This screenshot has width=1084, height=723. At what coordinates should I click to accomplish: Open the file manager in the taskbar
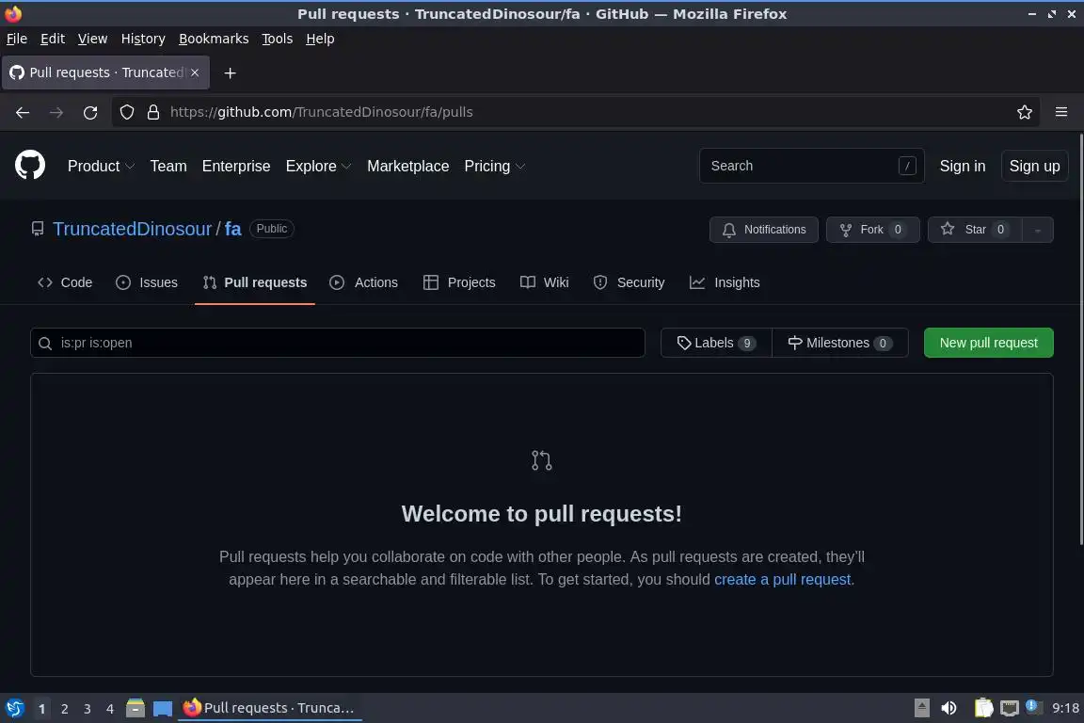135,708
